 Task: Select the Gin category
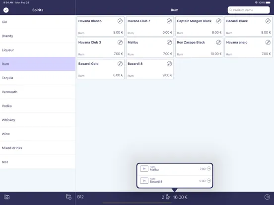point(38,22)
